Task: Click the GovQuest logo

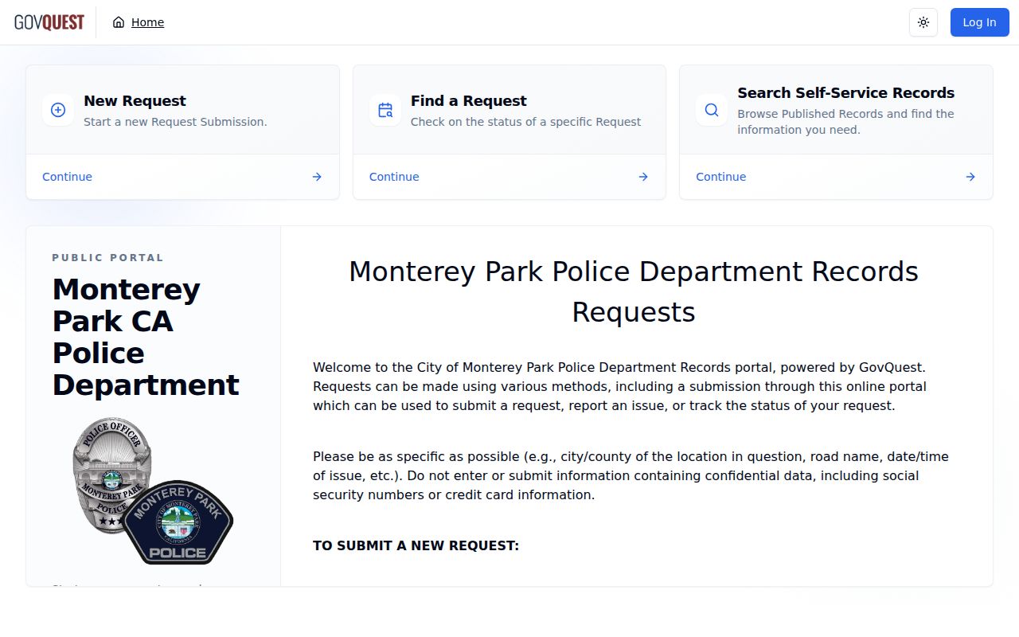Action: tap(49, 22)
